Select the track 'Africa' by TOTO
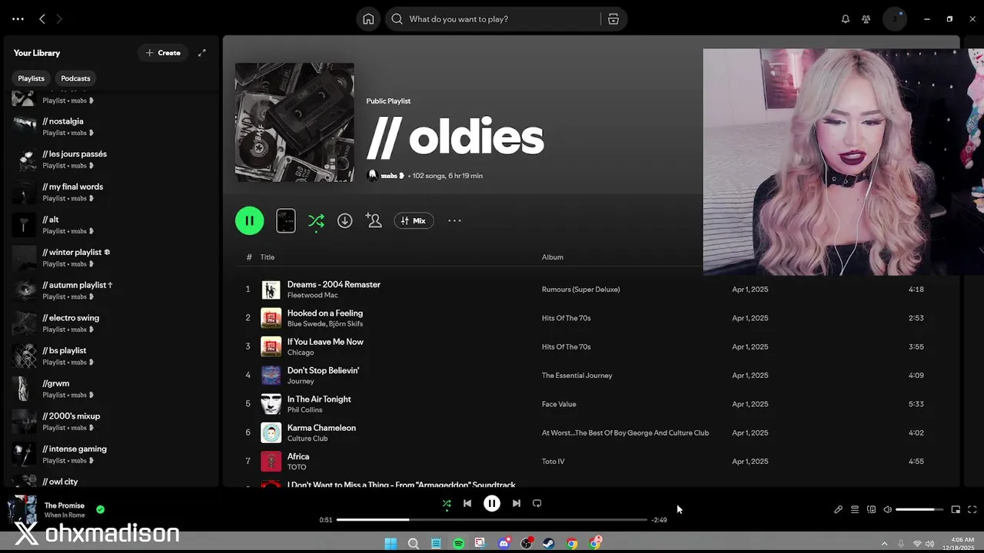 [298, 457]
